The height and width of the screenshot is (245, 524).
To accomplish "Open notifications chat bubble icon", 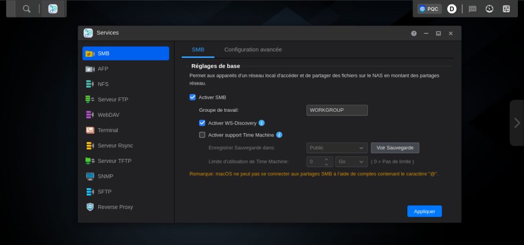I will click(x=472, y=9).
